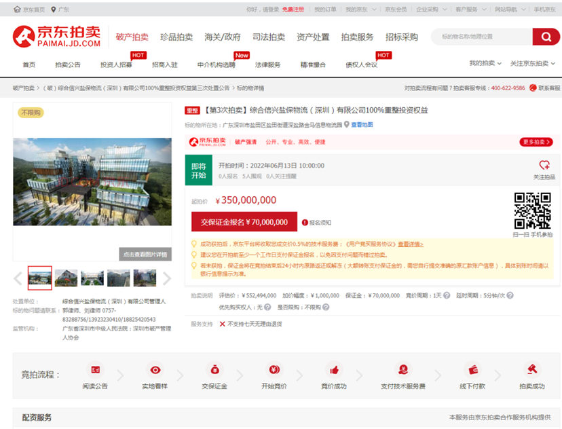Click the 支付技术服务费 icon
This screenshot has height=429, width=562.
pos(403,369)
